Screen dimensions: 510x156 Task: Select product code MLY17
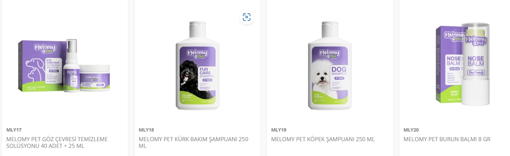point(14,130)
